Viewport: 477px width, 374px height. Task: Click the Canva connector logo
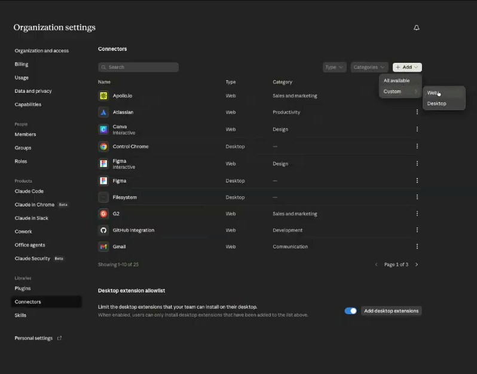coord(103,129)
